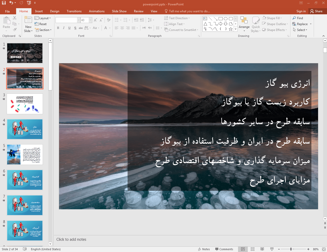
Task: Click the Save icon in title bar
Action: (4, 3)
